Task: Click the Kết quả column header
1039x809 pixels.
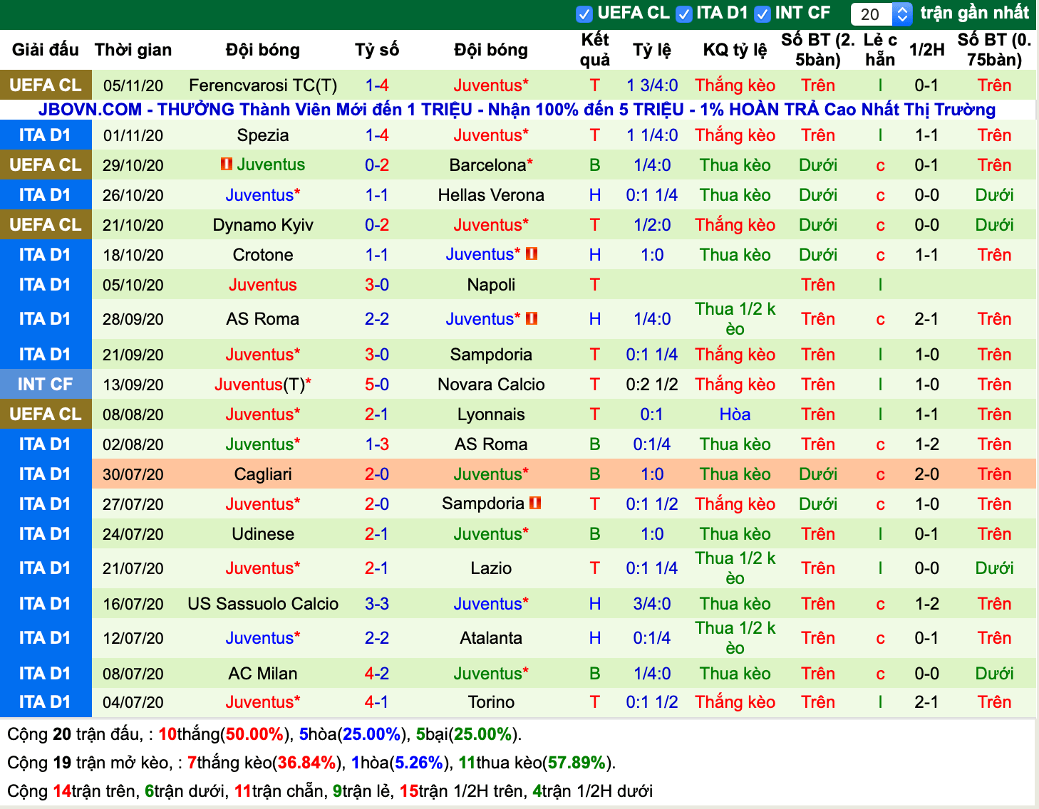Action: [594, 50]
